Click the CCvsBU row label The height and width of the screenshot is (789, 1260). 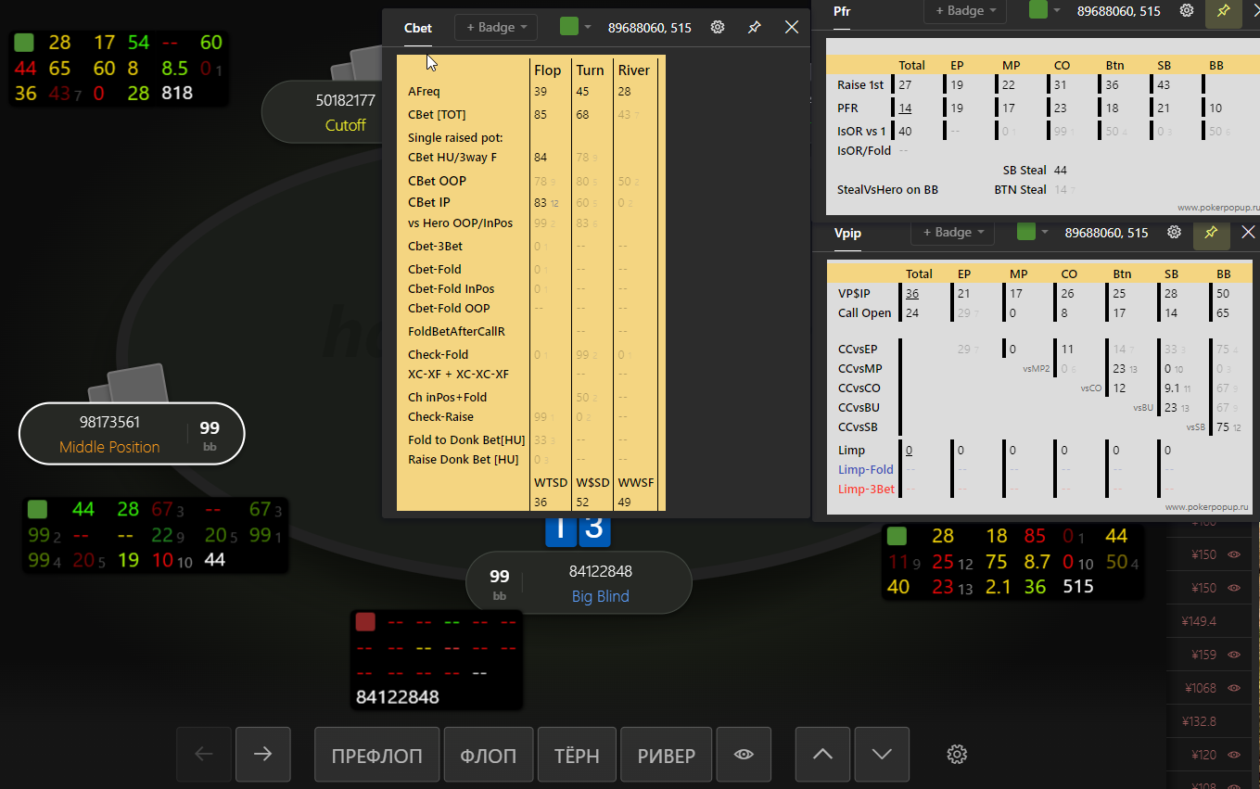[858, 408]
